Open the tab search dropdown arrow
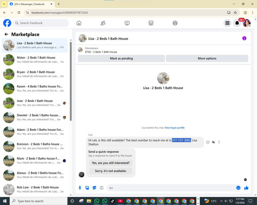The width and height of the screenshot is (257, 205). pyautogui.click(x=4, y=4)
